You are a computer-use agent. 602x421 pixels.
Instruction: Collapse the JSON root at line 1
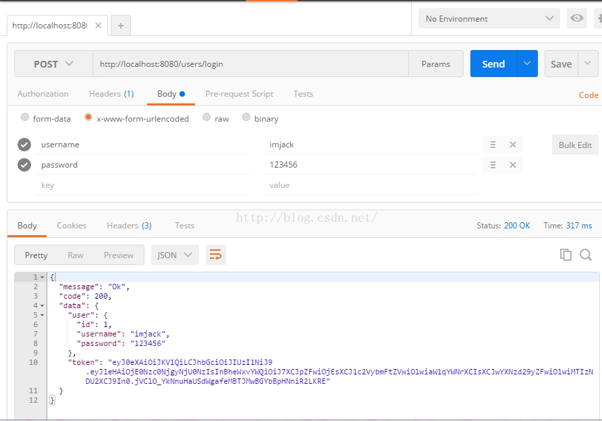pyautogui.click(x=43, y=277)
